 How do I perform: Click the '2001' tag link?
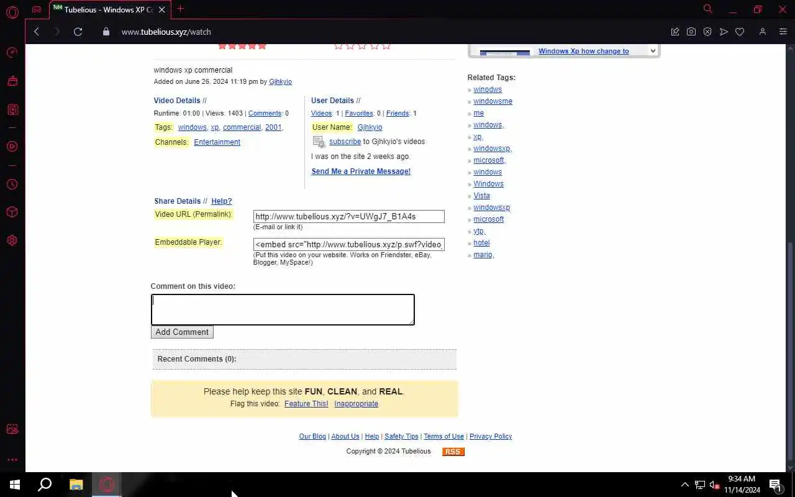[273, 127]
